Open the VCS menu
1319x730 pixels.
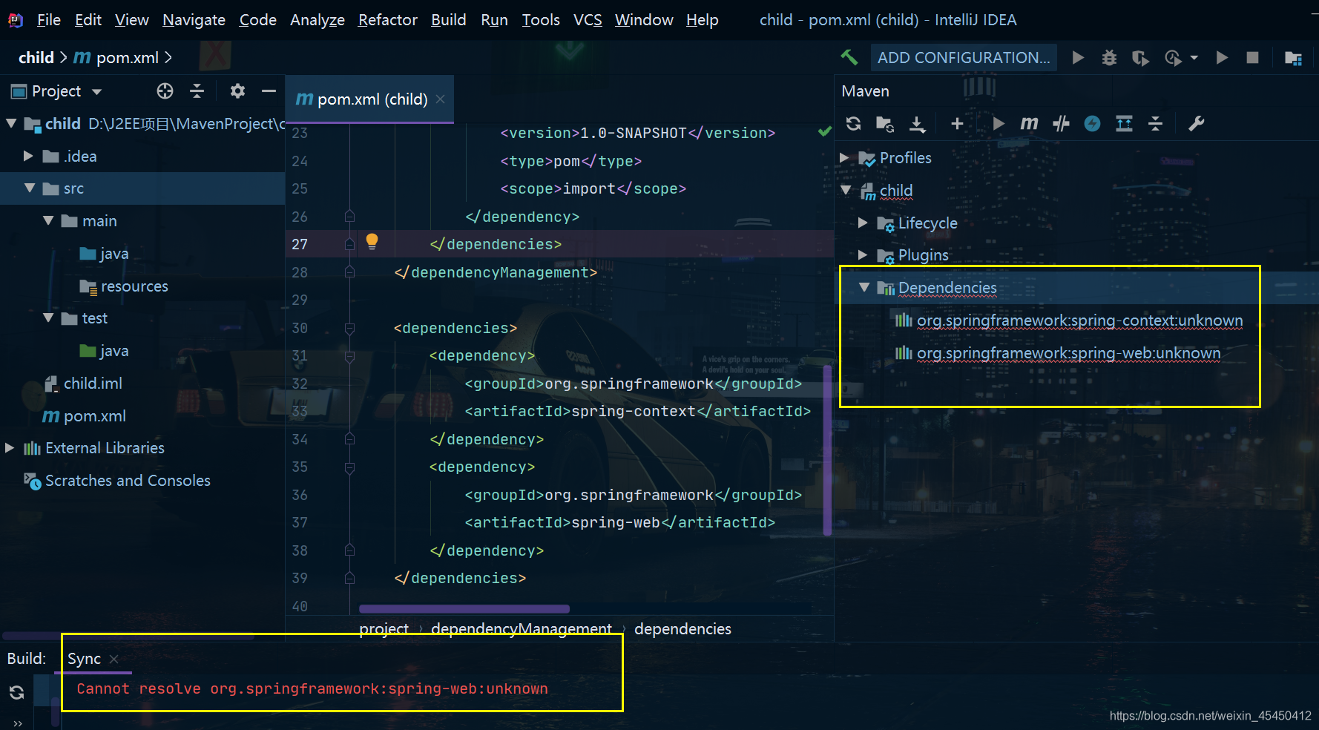tap(588, 20)
